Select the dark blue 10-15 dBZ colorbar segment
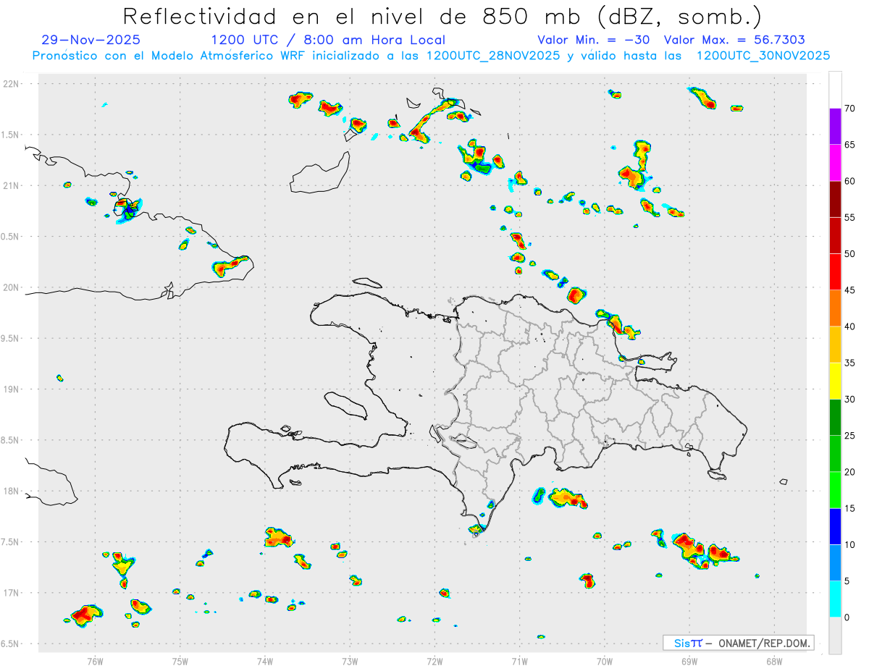 coord(835,527)
